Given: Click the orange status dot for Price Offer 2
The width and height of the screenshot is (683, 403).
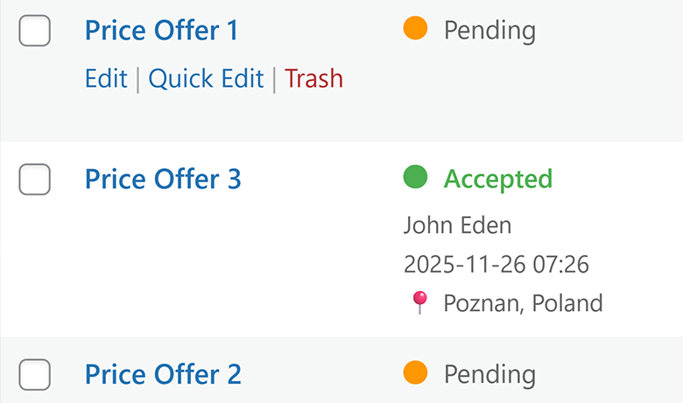Looking at the screenshot, I should click(x=415, y=374).
